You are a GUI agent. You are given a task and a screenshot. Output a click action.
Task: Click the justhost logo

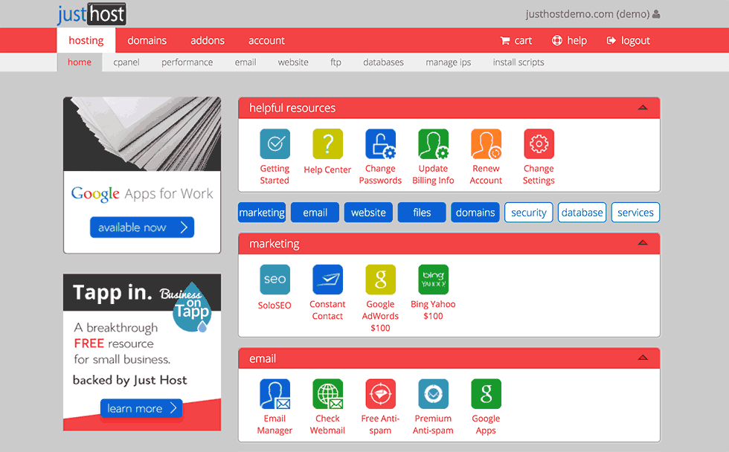[91, 14]
